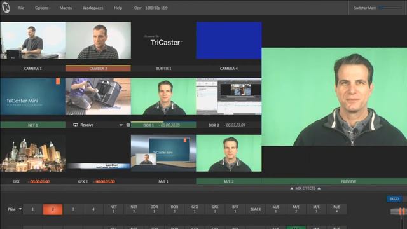
Task: Select M/E 1 on PGM row
Action: click(x=275, y=209)
